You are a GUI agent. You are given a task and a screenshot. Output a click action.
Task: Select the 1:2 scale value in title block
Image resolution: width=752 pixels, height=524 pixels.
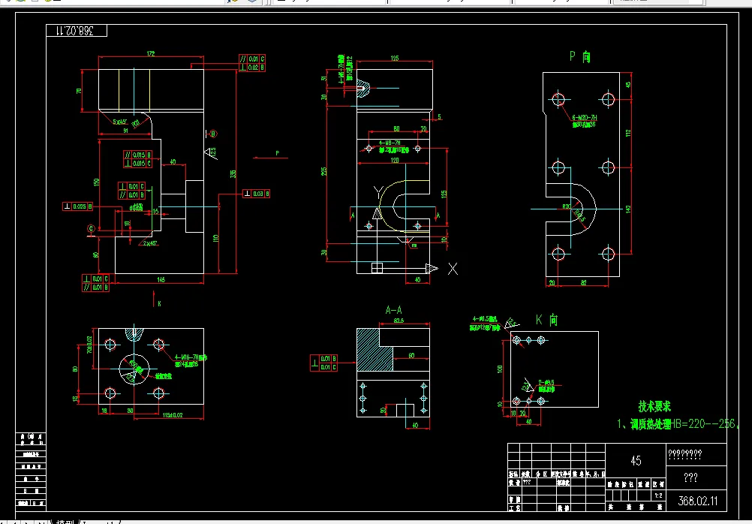point(658,495)
